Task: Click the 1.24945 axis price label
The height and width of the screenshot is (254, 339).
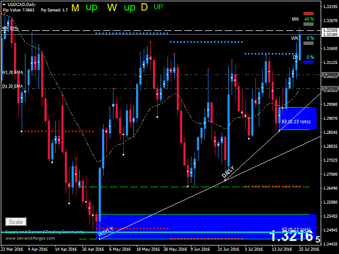Action: click(x=330, y=230)
